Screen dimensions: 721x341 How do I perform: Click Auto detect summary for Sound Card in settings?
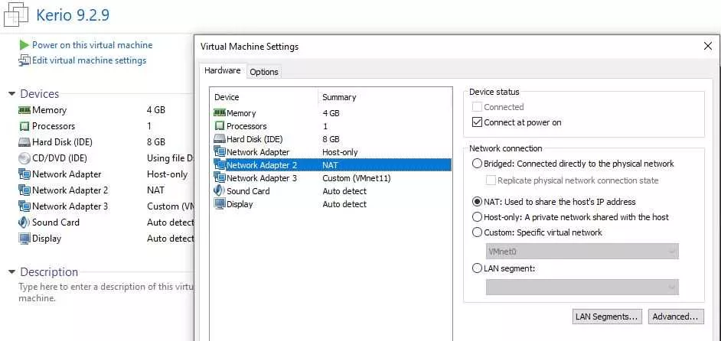(344, 190)
